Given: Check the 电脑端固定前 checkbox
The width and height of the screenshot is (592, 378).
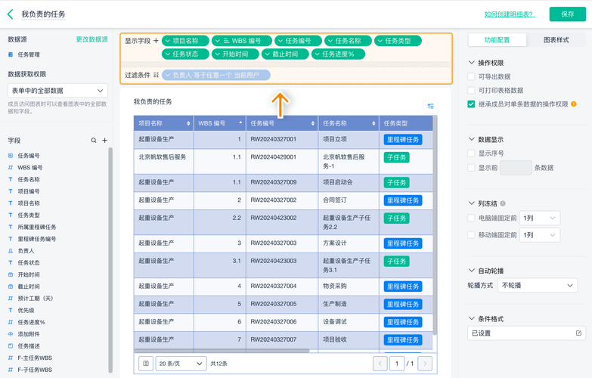Looking at the screenshot, I should coord(471,218).
